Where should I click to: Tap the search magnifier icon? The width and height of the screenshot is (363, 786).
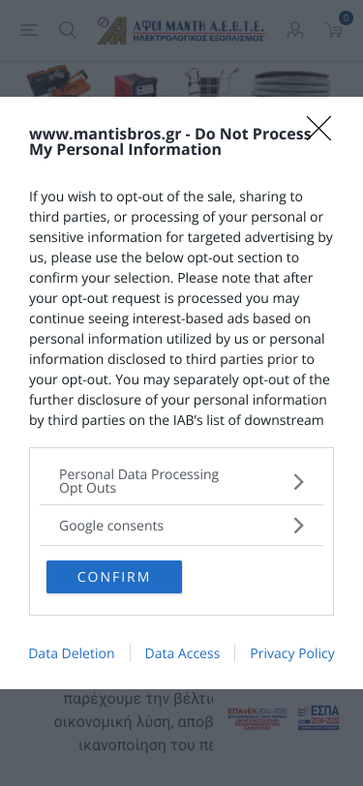tap(68, 31)
